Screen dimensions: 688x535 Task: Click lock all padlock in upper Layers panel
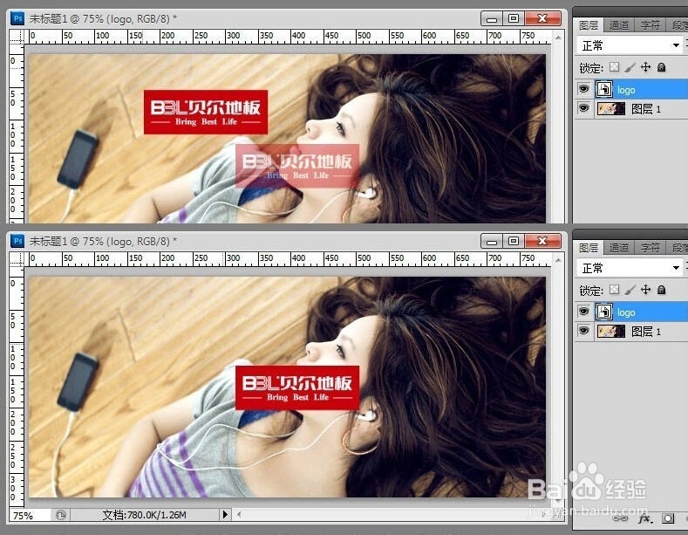[661, 67]
